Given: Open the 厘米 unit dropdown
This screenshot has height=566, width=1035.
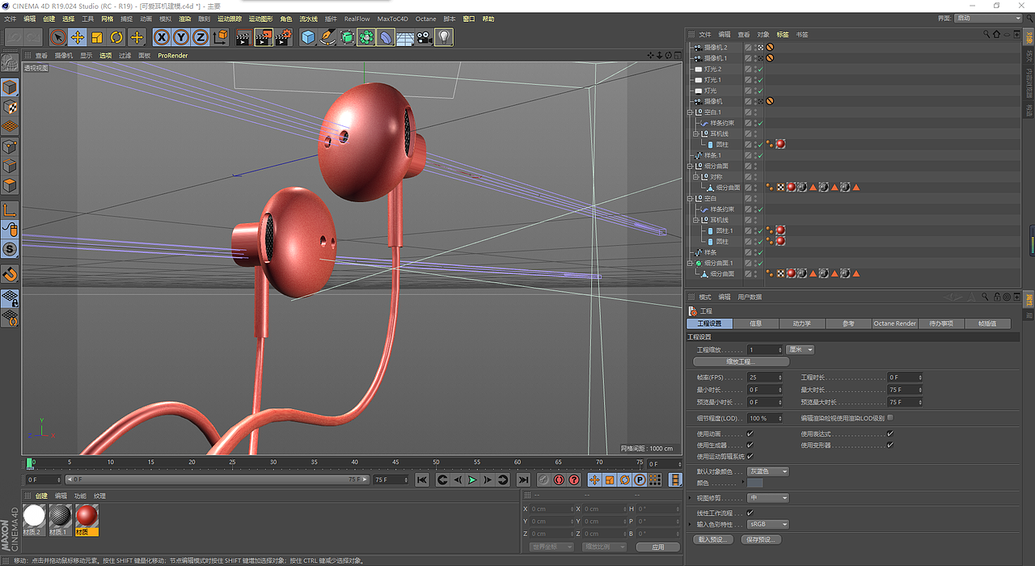Looking at the screenshot, I should tap(800, 350).
